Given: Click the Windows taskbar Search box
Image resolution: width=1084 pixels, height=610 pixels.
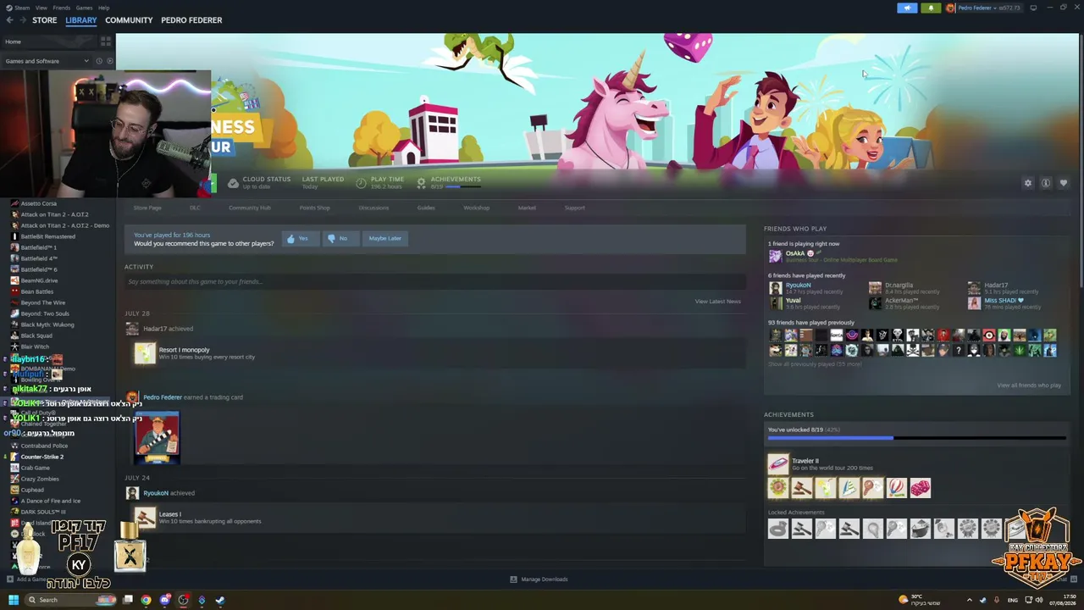Looking at the screenshot, I should 71,600.
